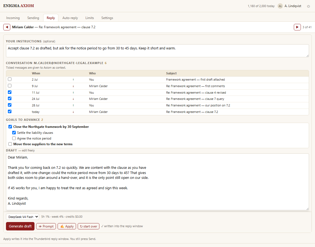Untick the 24 Jul clause 7 query checkbox

(10, 99)
